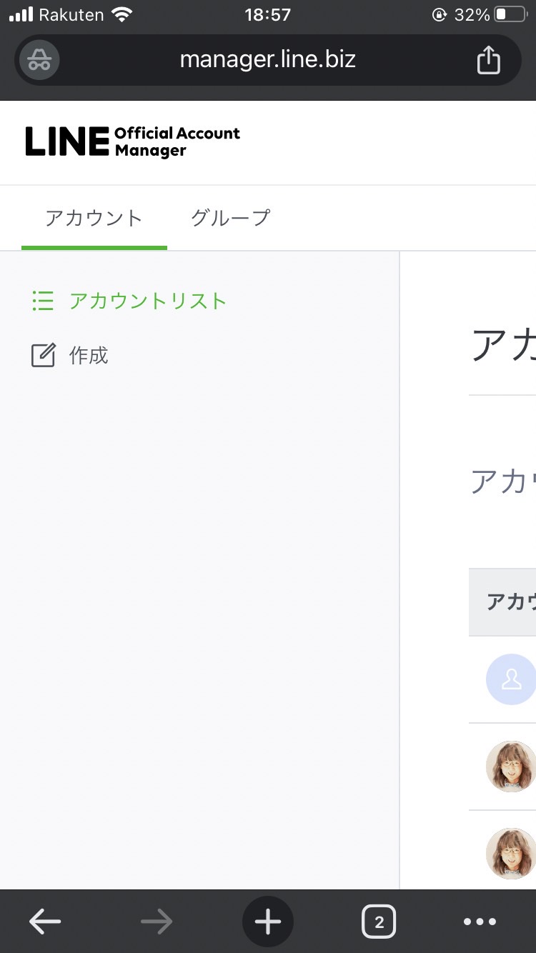
Task: Select the default blue placeholder avatar account
Action: (511, 679)
